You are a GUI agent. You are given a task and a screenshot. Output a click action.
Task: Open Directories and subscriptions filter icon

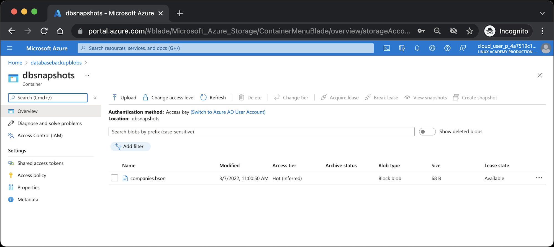pos(402,48)
